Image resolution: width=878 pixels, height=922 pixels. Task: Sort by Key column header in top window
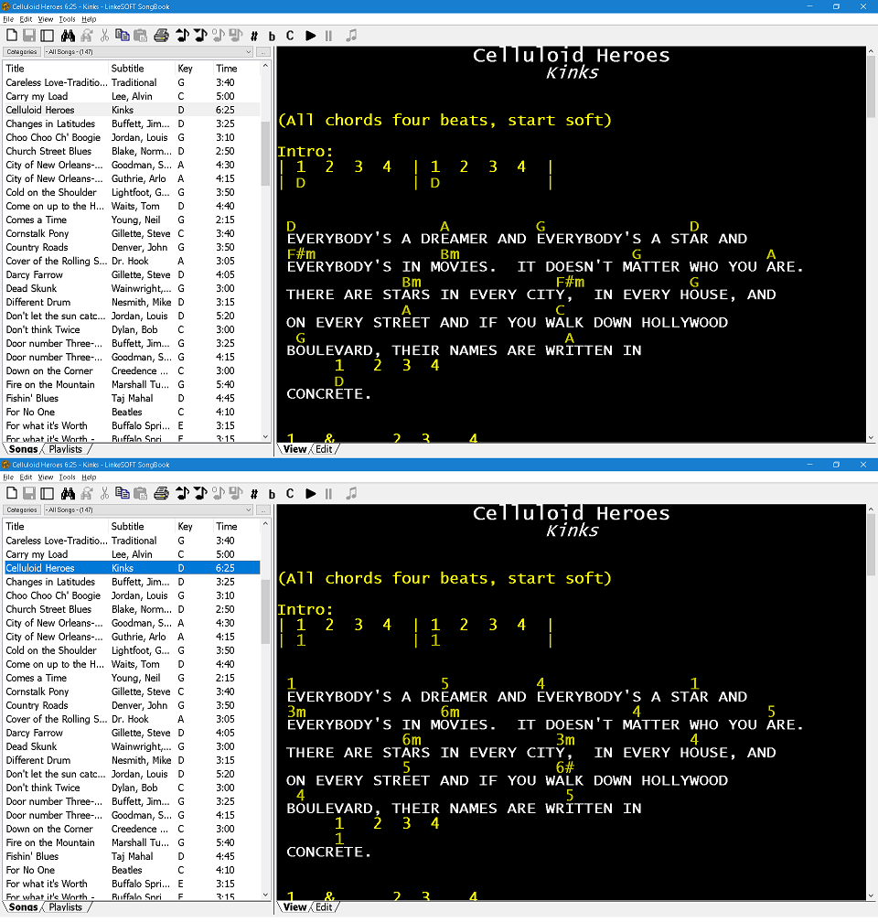tap(194, 69)
